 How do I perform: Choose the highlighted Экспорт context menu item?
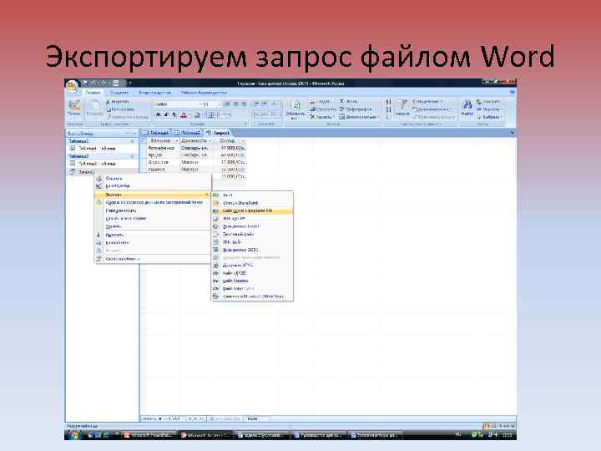coord(153,195)
